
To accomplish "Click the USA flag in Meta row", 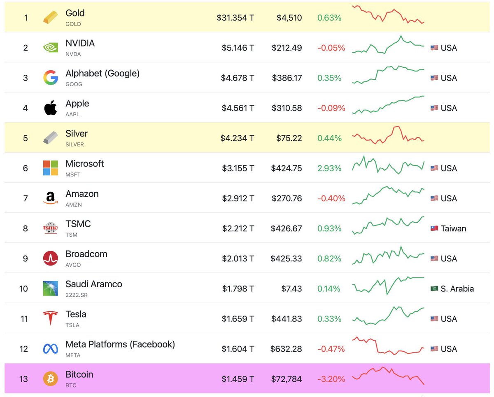I will tap(434, 349).
